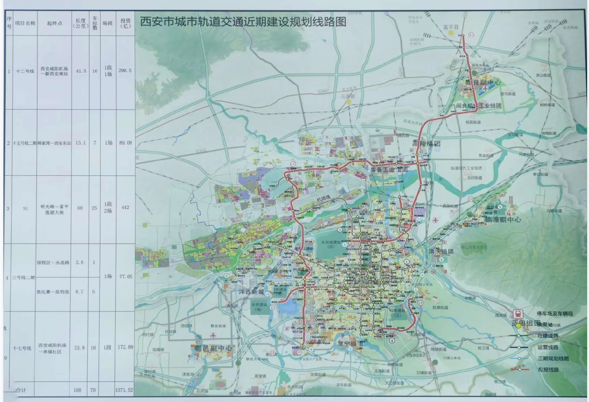Click the 阎良航空工业组团 map label

click(479, 106)
